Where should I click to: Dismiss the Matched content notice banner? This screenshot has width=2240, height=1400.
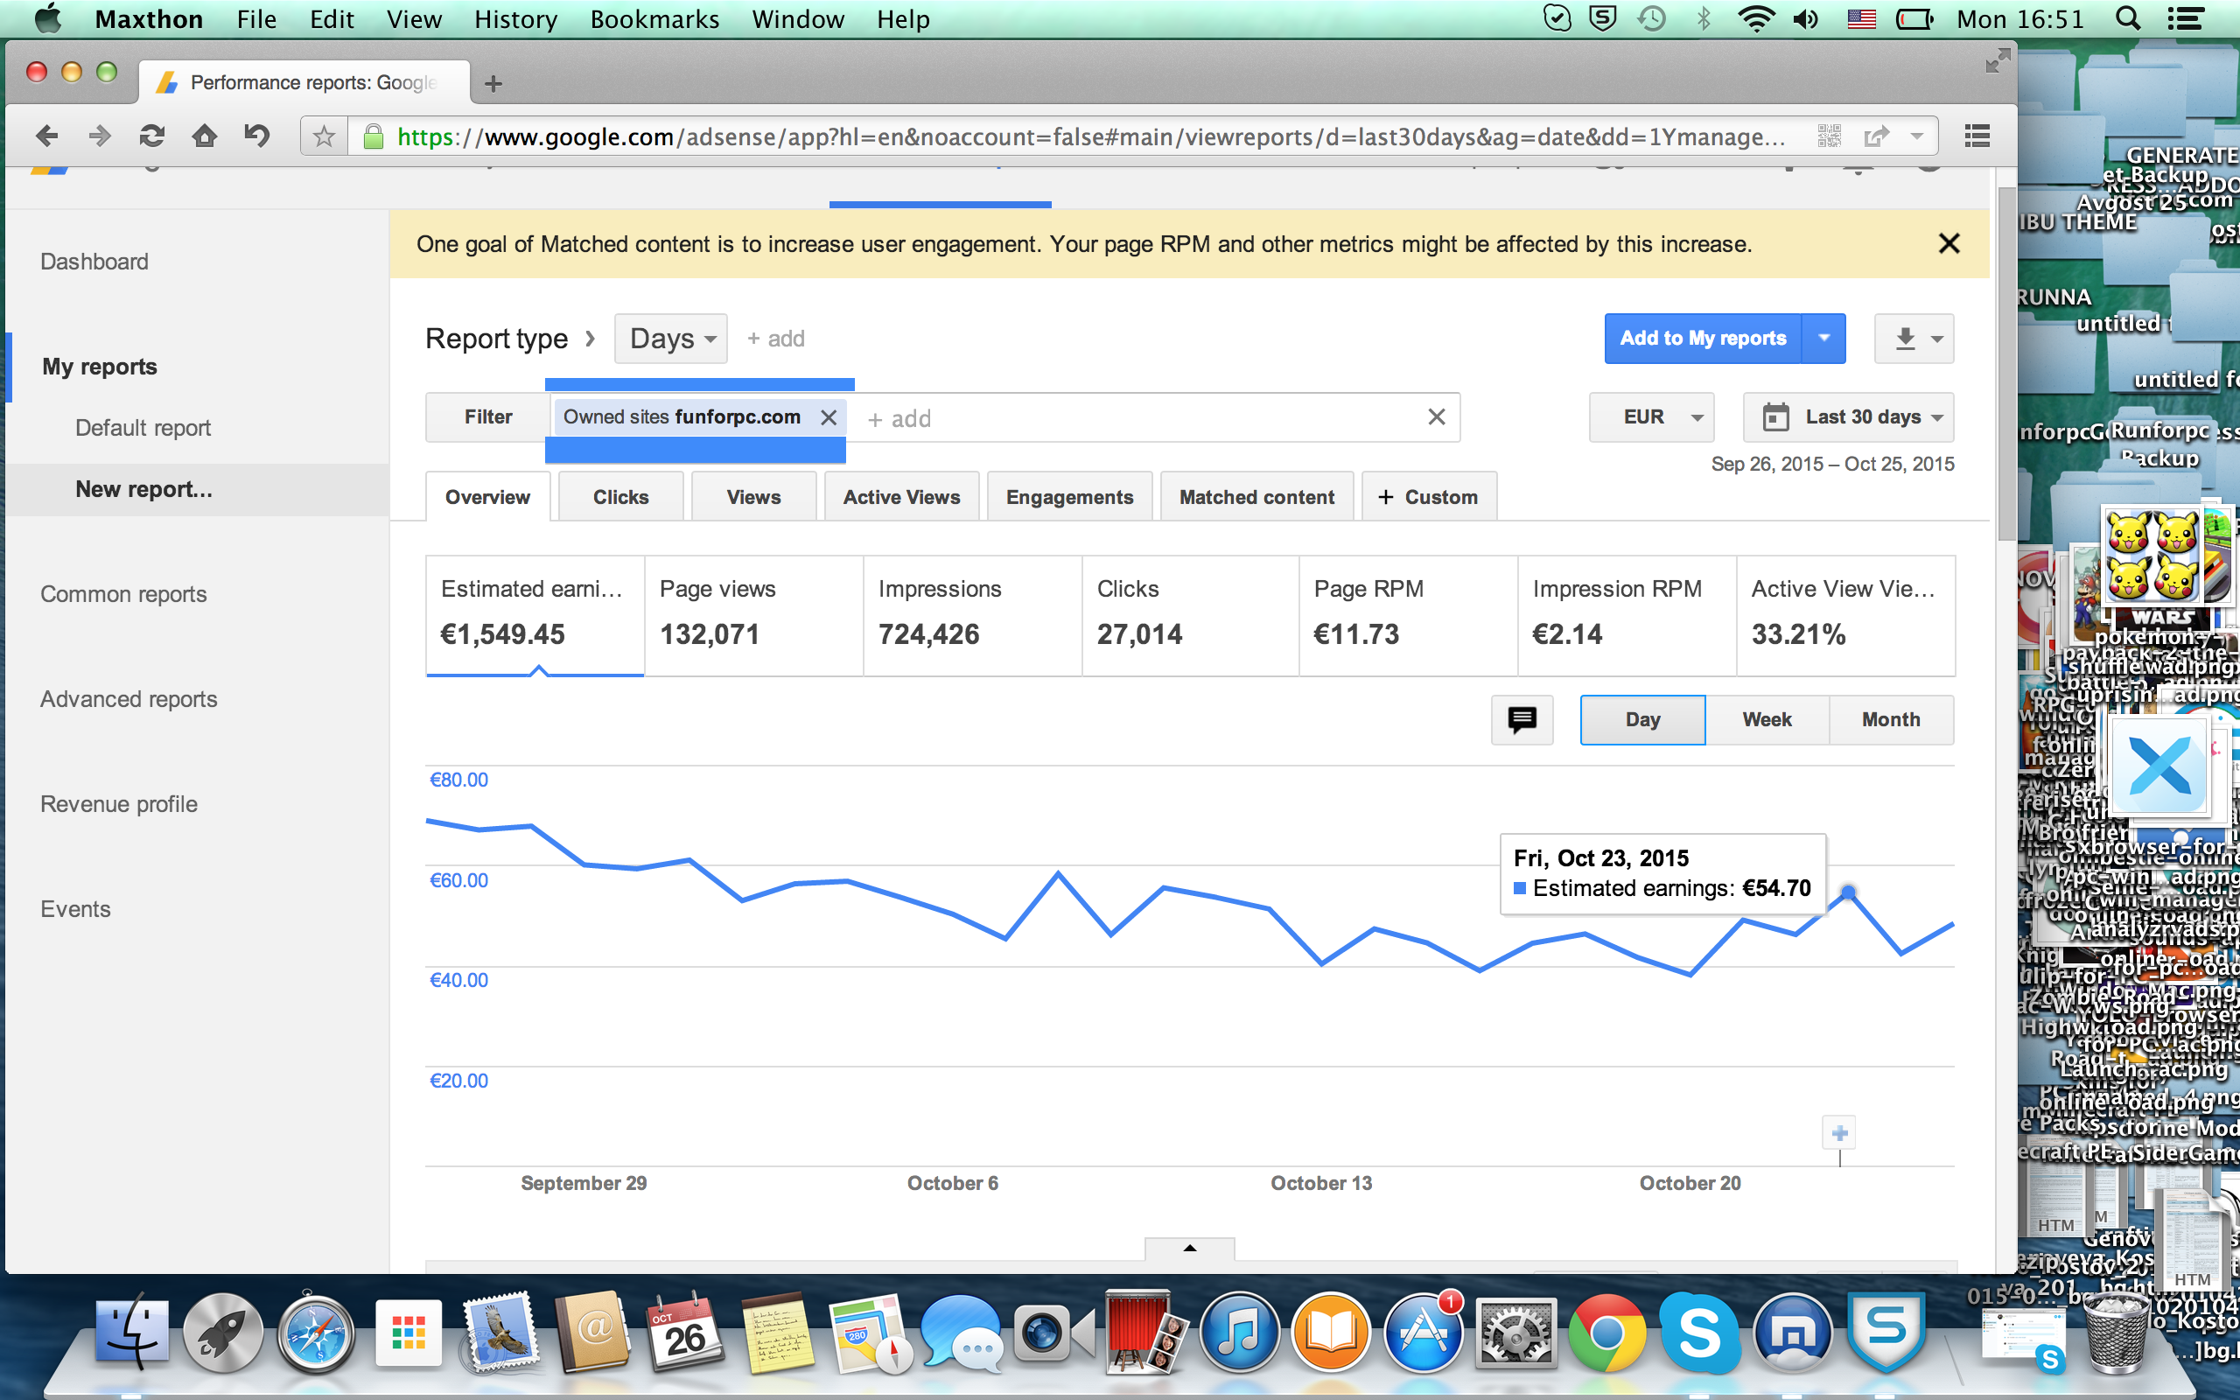[x=1949, y=243]
